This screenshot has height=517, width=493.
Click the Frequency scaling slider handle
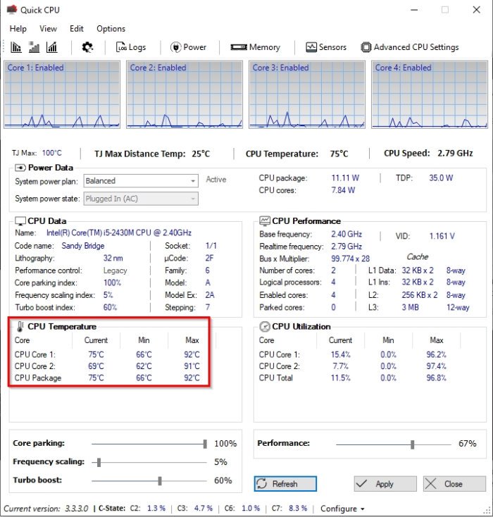[99, 462]
